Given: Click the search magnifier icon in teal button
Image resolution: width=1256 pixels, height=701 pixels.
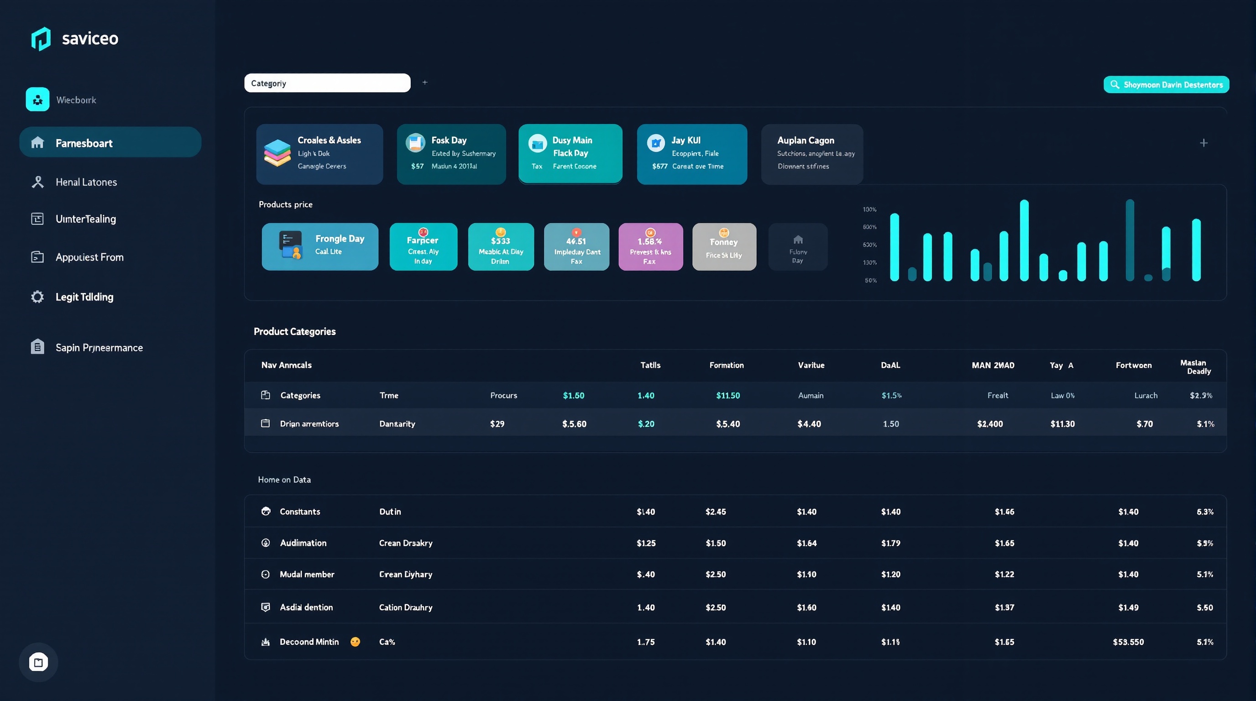Looking at the screenshot, I should (x=1115, y=84).
